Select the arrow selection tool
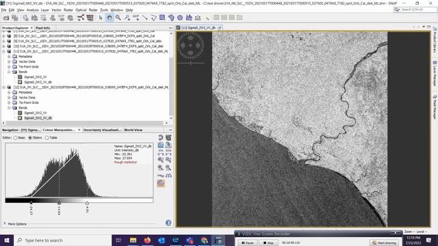This screenshot has width=438, height=246. point(101,18)
